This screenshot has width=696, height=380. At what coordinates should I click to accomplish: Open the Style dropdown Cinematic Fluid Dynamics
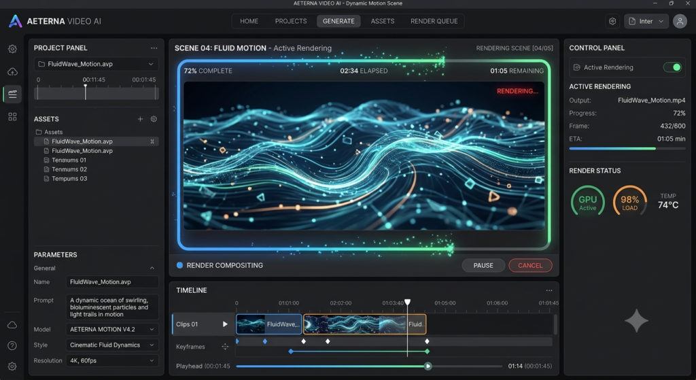(112, 345)
